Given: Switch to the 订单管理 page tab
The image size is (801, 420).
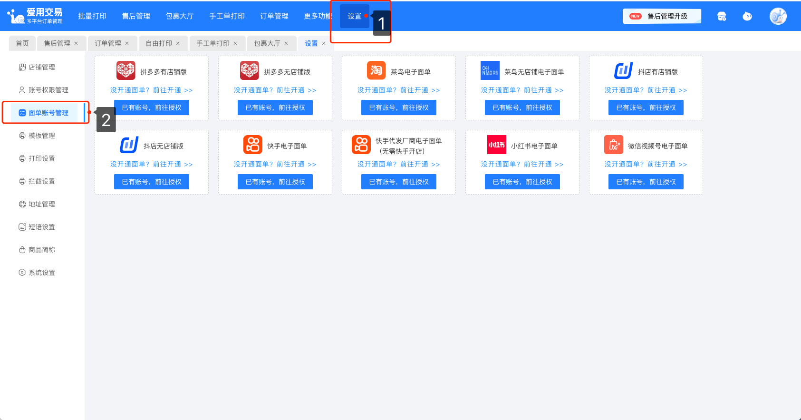Looking at the screenshot, I should click(x=108, y=43).
